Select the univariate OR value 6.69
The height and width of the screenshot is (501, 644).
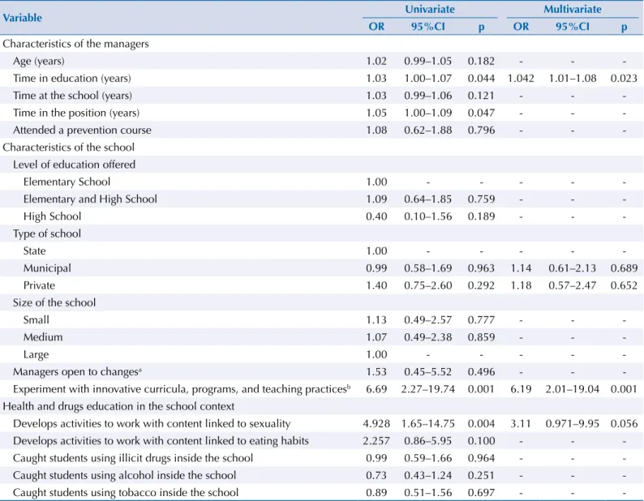pyautogui.click(x=376, y=389)
